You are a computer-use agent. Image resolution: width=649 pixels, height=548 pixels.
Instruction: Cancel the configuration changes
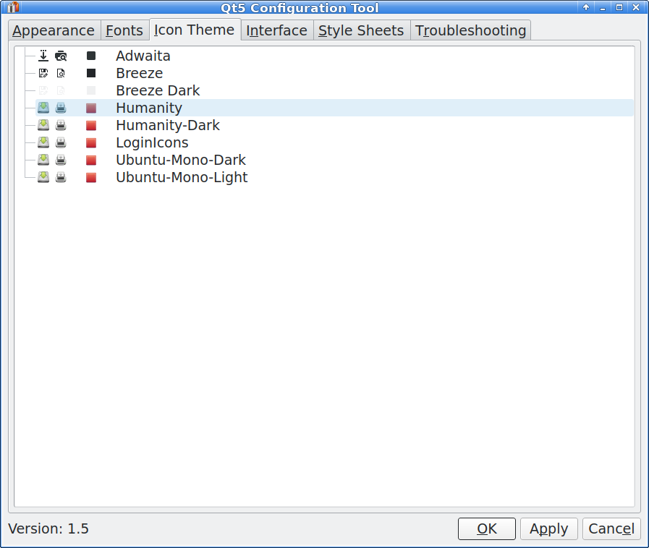click(x=611, y=528)
